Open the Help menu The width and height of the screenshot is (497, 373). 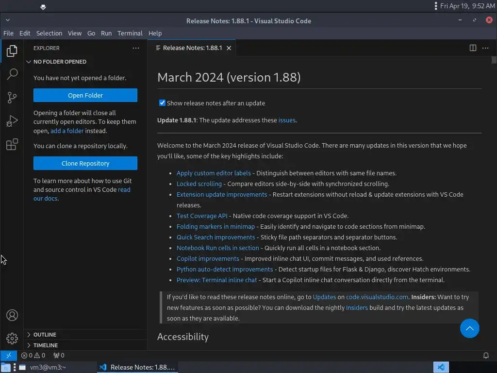pos(155,34)
